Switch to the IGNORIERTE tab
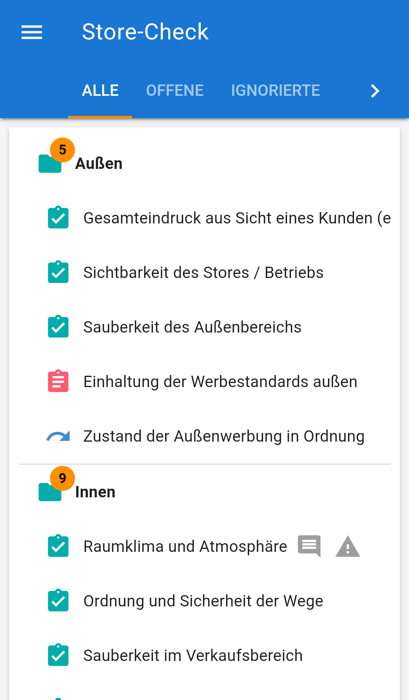The image size is (409, 700). (276, 91)
